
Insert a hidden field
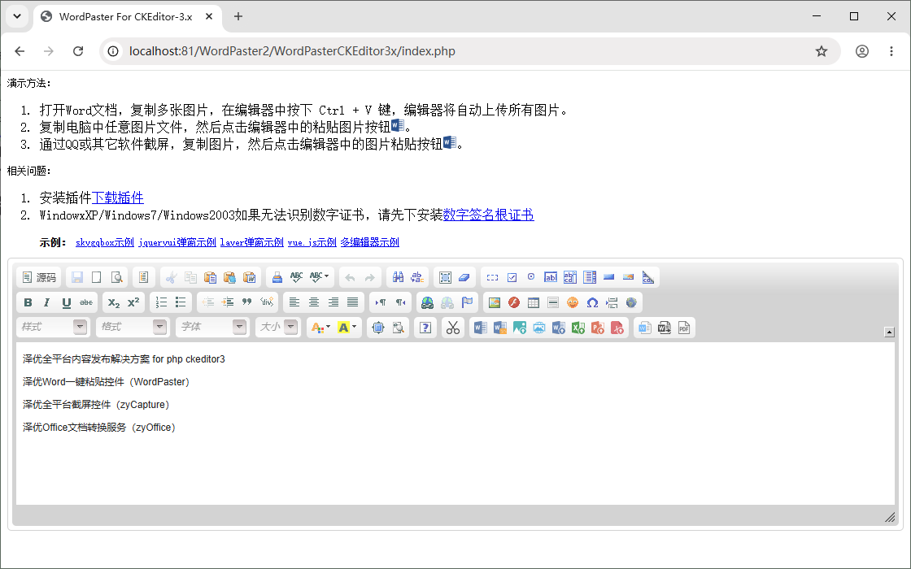pos(647,277)
